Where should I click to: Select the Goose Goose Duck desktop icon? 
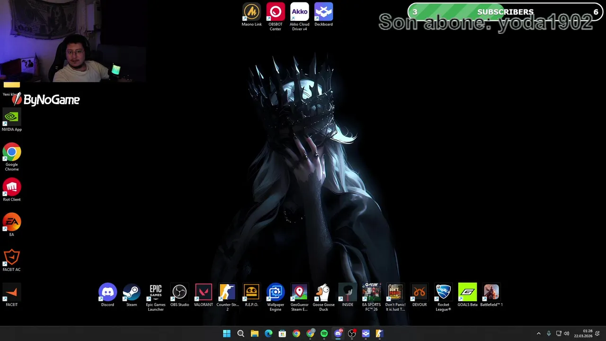(x=323, y=298)
